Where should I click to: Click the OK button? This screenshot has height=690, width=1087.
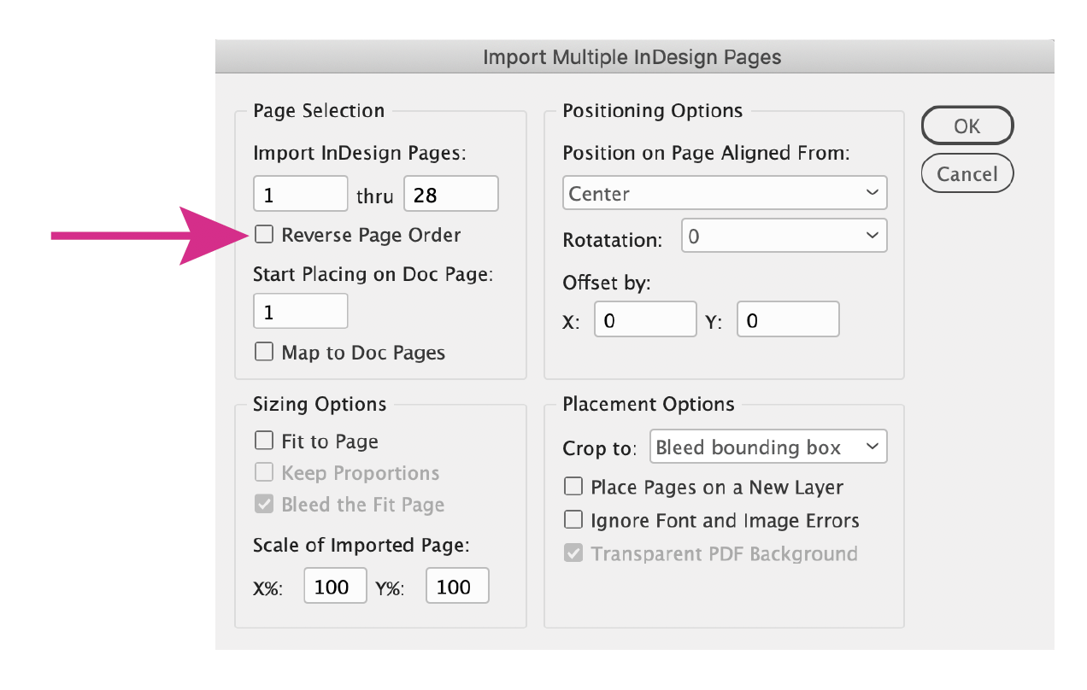[x=967, y=126]
